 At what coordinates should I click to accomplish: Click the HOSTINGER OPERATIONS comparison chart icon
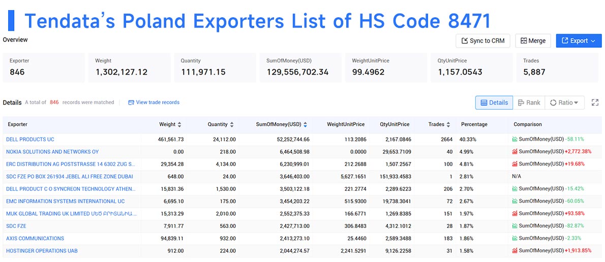pos(515,251)
